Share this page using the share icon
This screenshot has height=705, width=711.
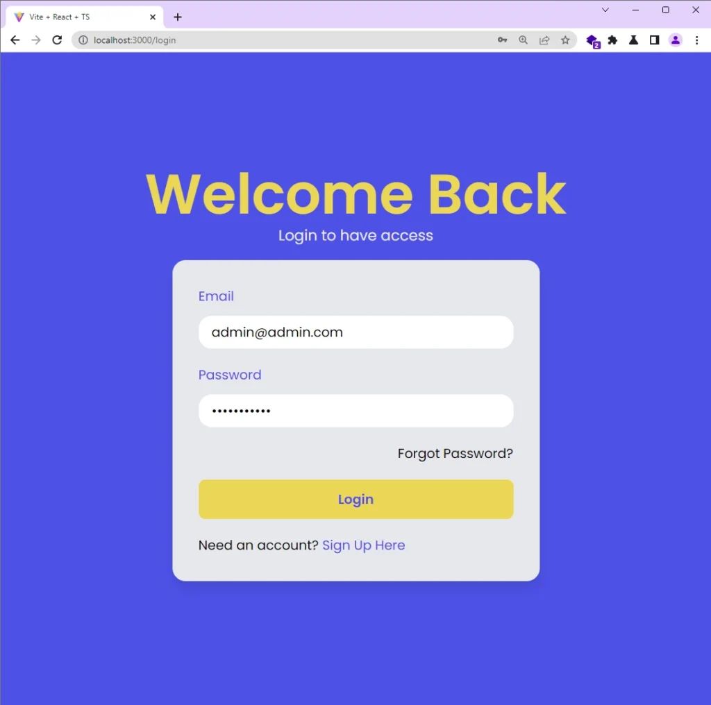(544, 40)
